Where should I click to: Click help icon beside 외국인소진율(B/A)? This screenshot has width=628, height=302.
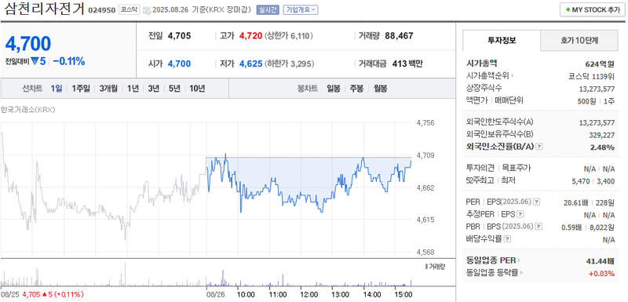click(539, 147)
